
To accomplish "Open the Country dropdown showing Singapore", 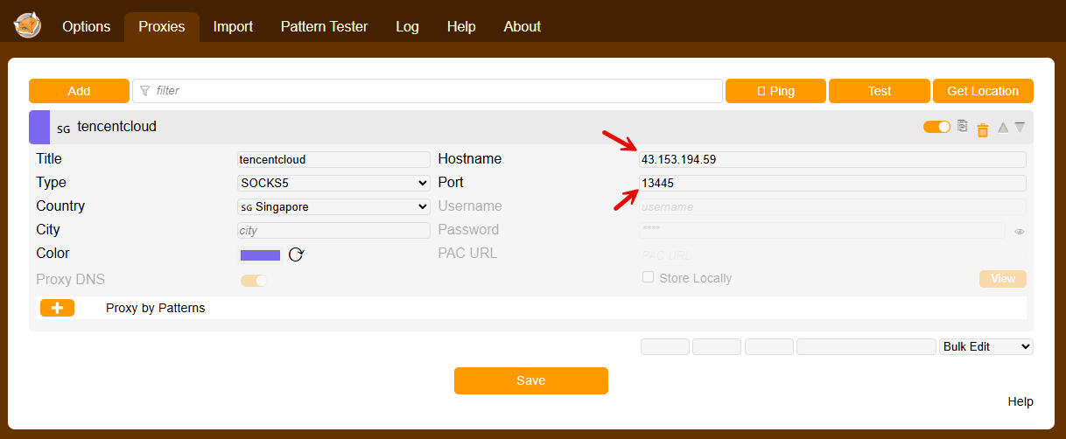I will point(333,207).
